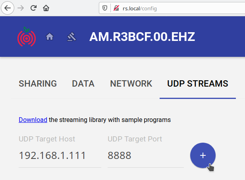Screen dimensions: 245x180
Task: Click the UDP Target Port field
Action: point(146,155)
